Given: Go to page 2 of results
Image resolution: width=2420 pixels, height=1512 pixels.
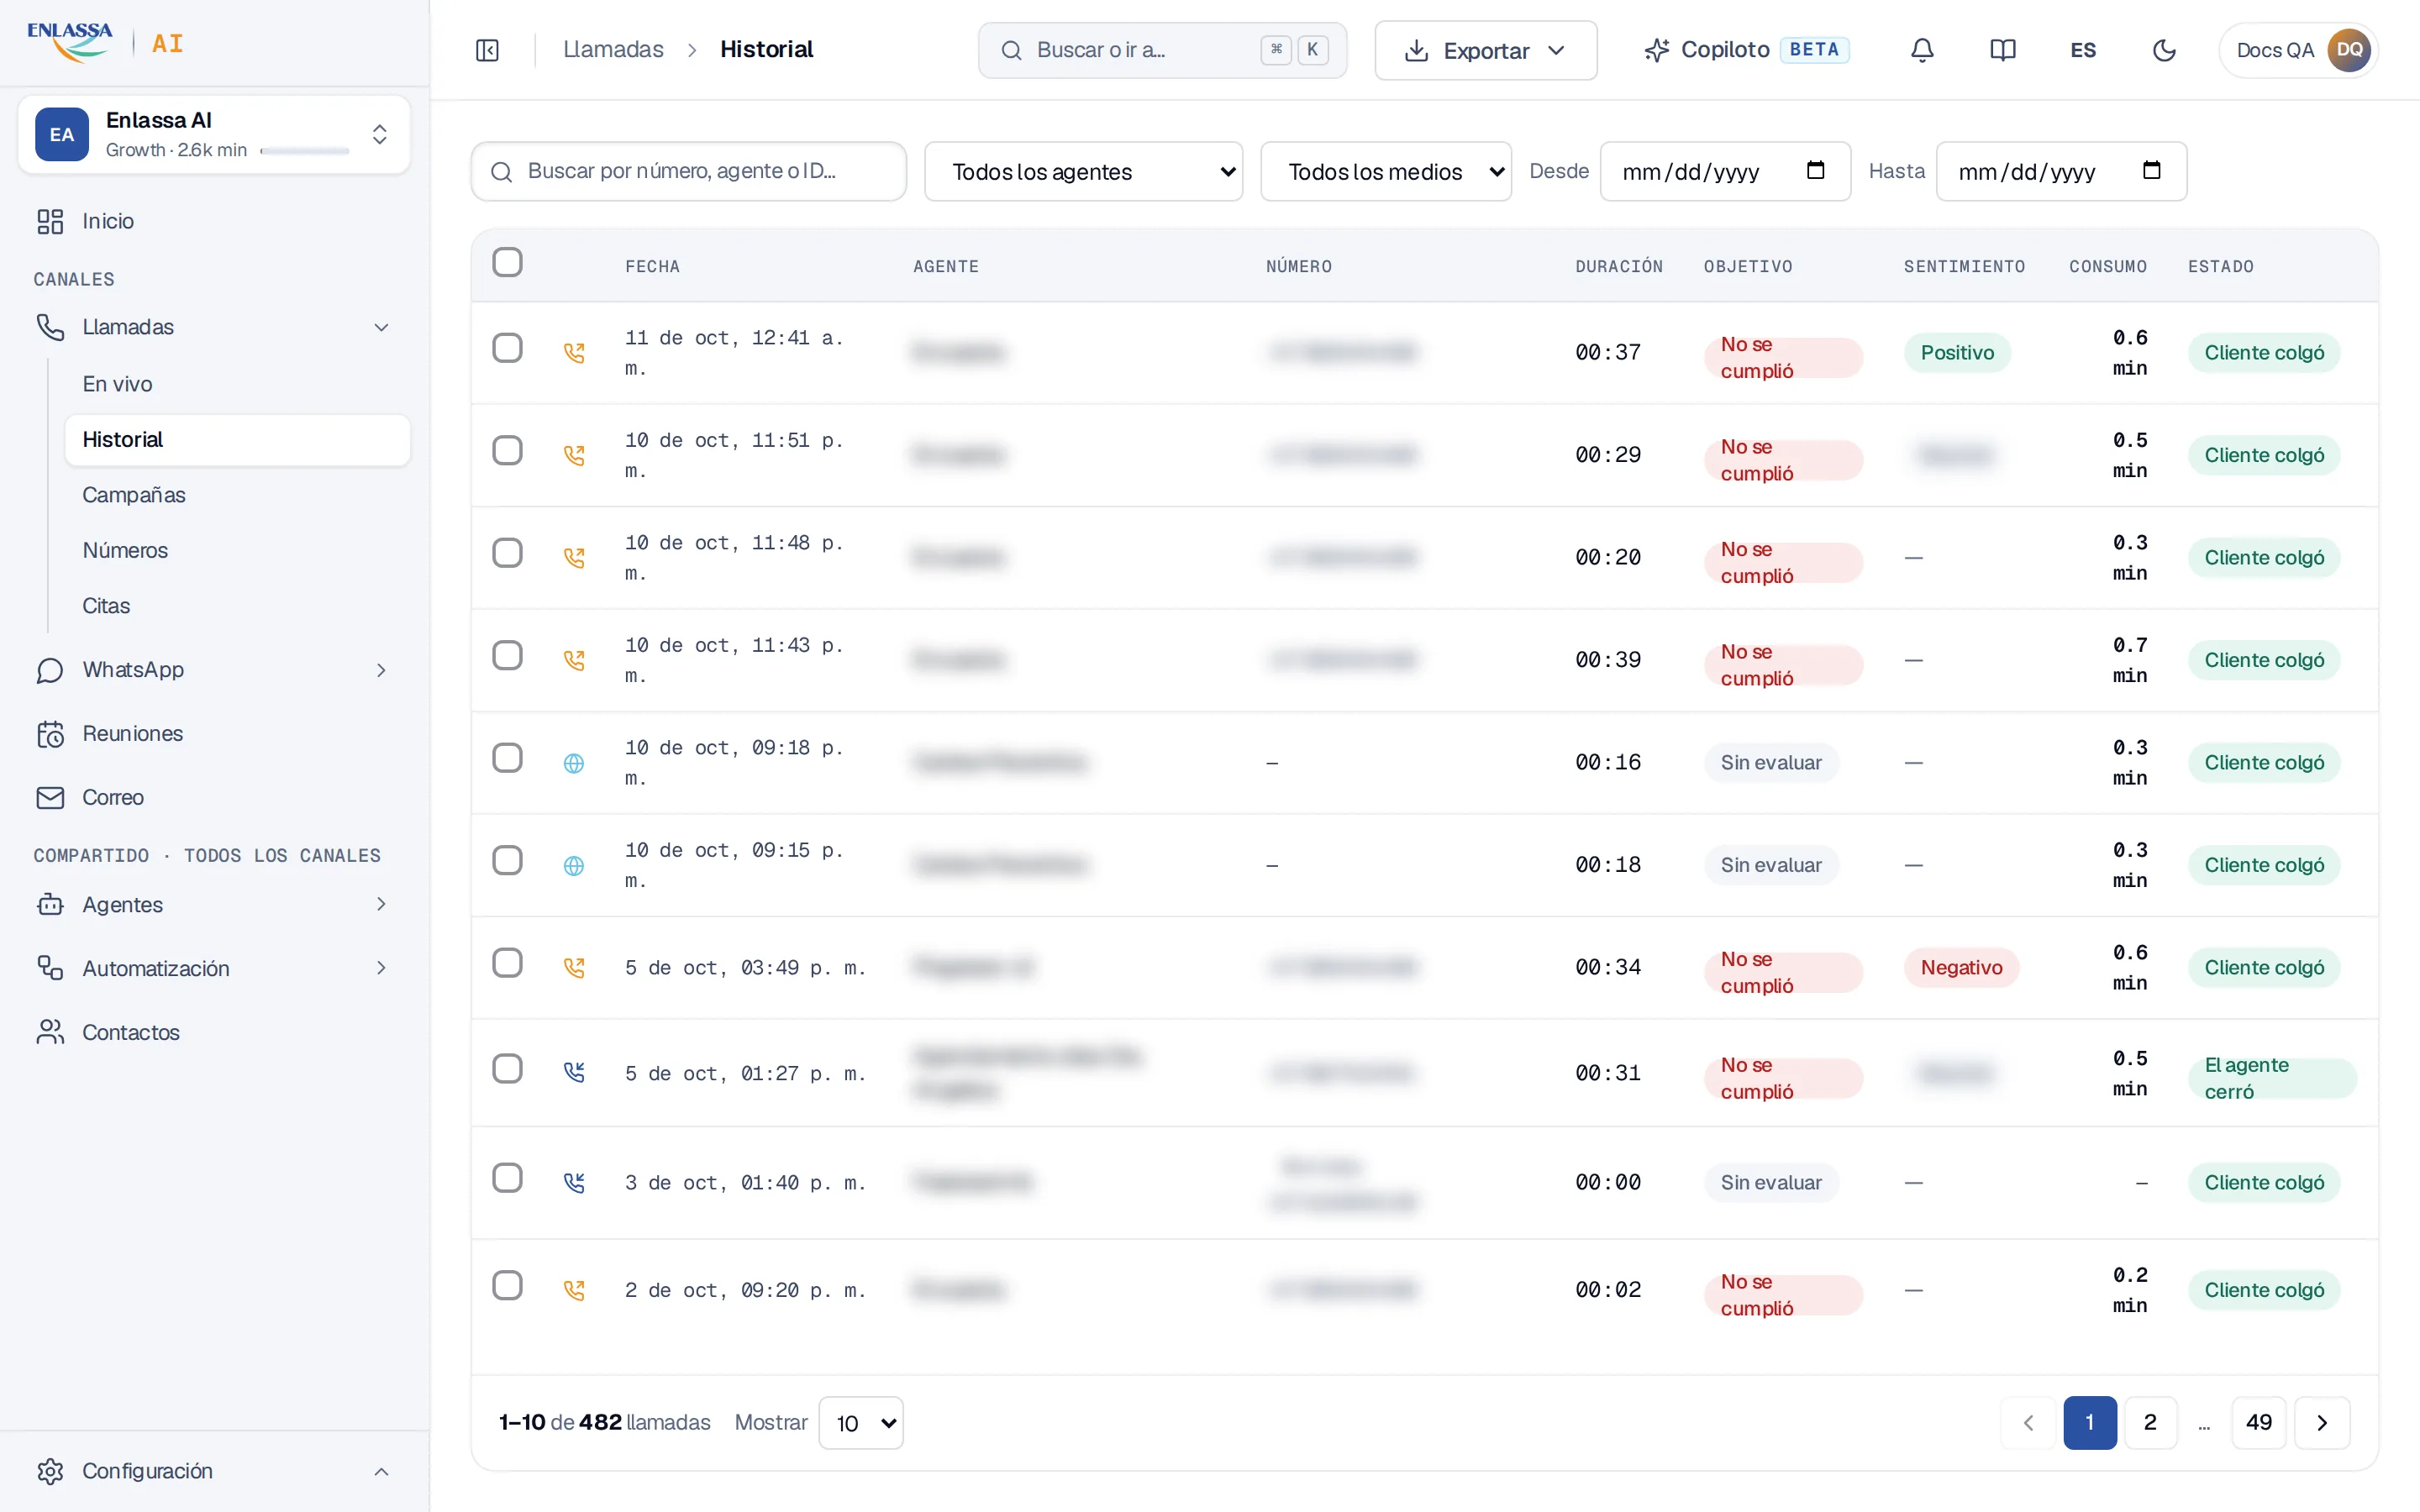Looking at the screenshot, I should pyautogui.click(x=2150, y=1423).
